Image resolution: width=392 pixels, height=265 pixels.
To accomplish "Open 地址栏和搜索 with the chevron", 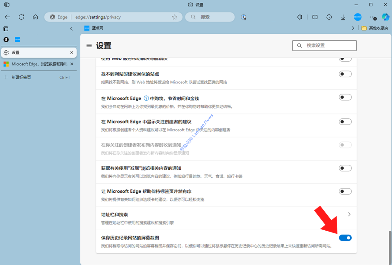I will (x=349, y=214).
